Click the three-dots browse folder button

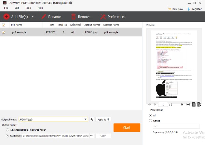click(x=92, y=136)
